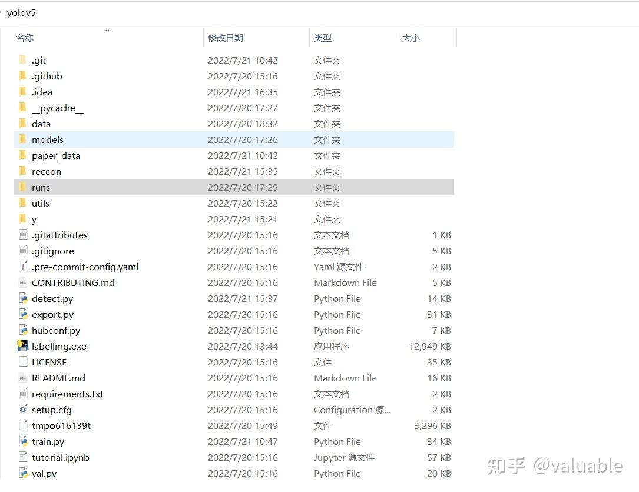Click the val.py Python icon
Image resolution: width=639 pixels, height=492 pixels.
coord(23,473)
